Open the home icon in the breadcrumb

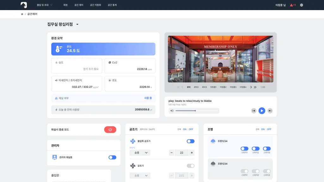(22, 14)
